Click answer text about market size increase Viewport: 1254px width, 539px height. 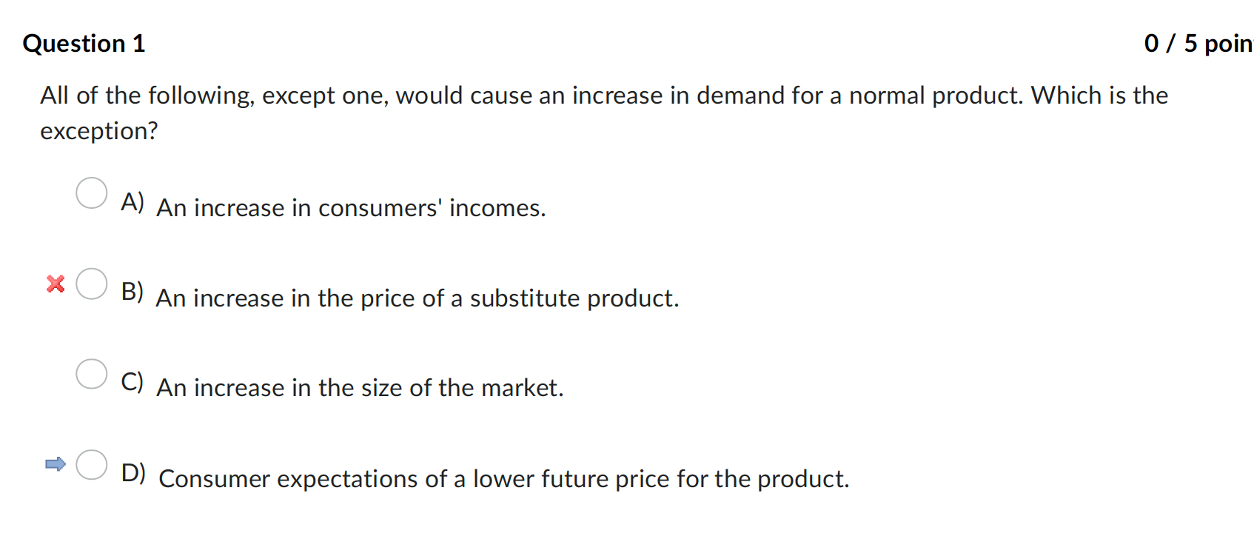(361, 388)
